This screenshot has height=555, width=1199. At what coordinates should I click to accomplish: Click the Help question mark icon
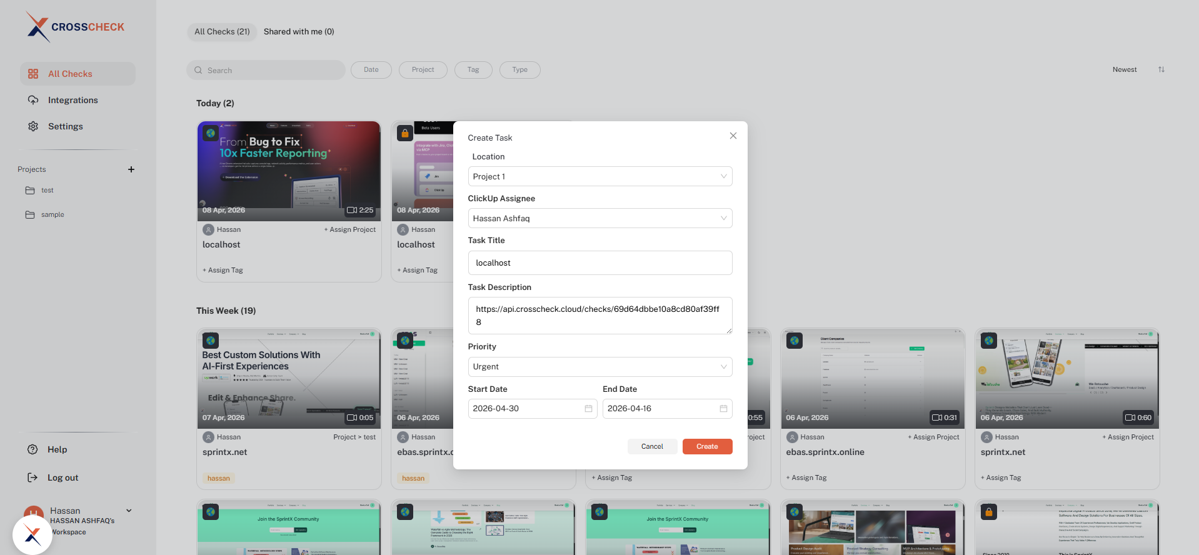coord(33,449)
